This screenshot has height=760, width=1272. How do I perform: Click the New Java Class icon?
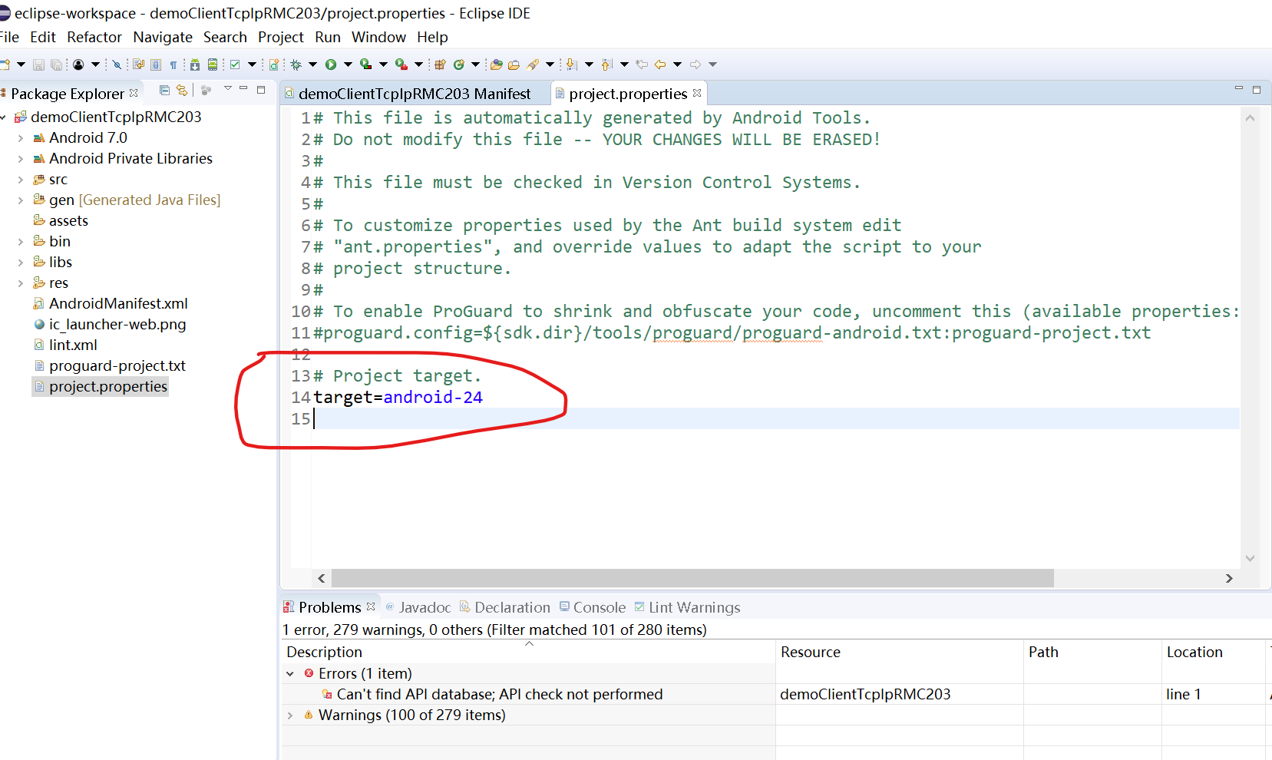(x=459, y=64)
